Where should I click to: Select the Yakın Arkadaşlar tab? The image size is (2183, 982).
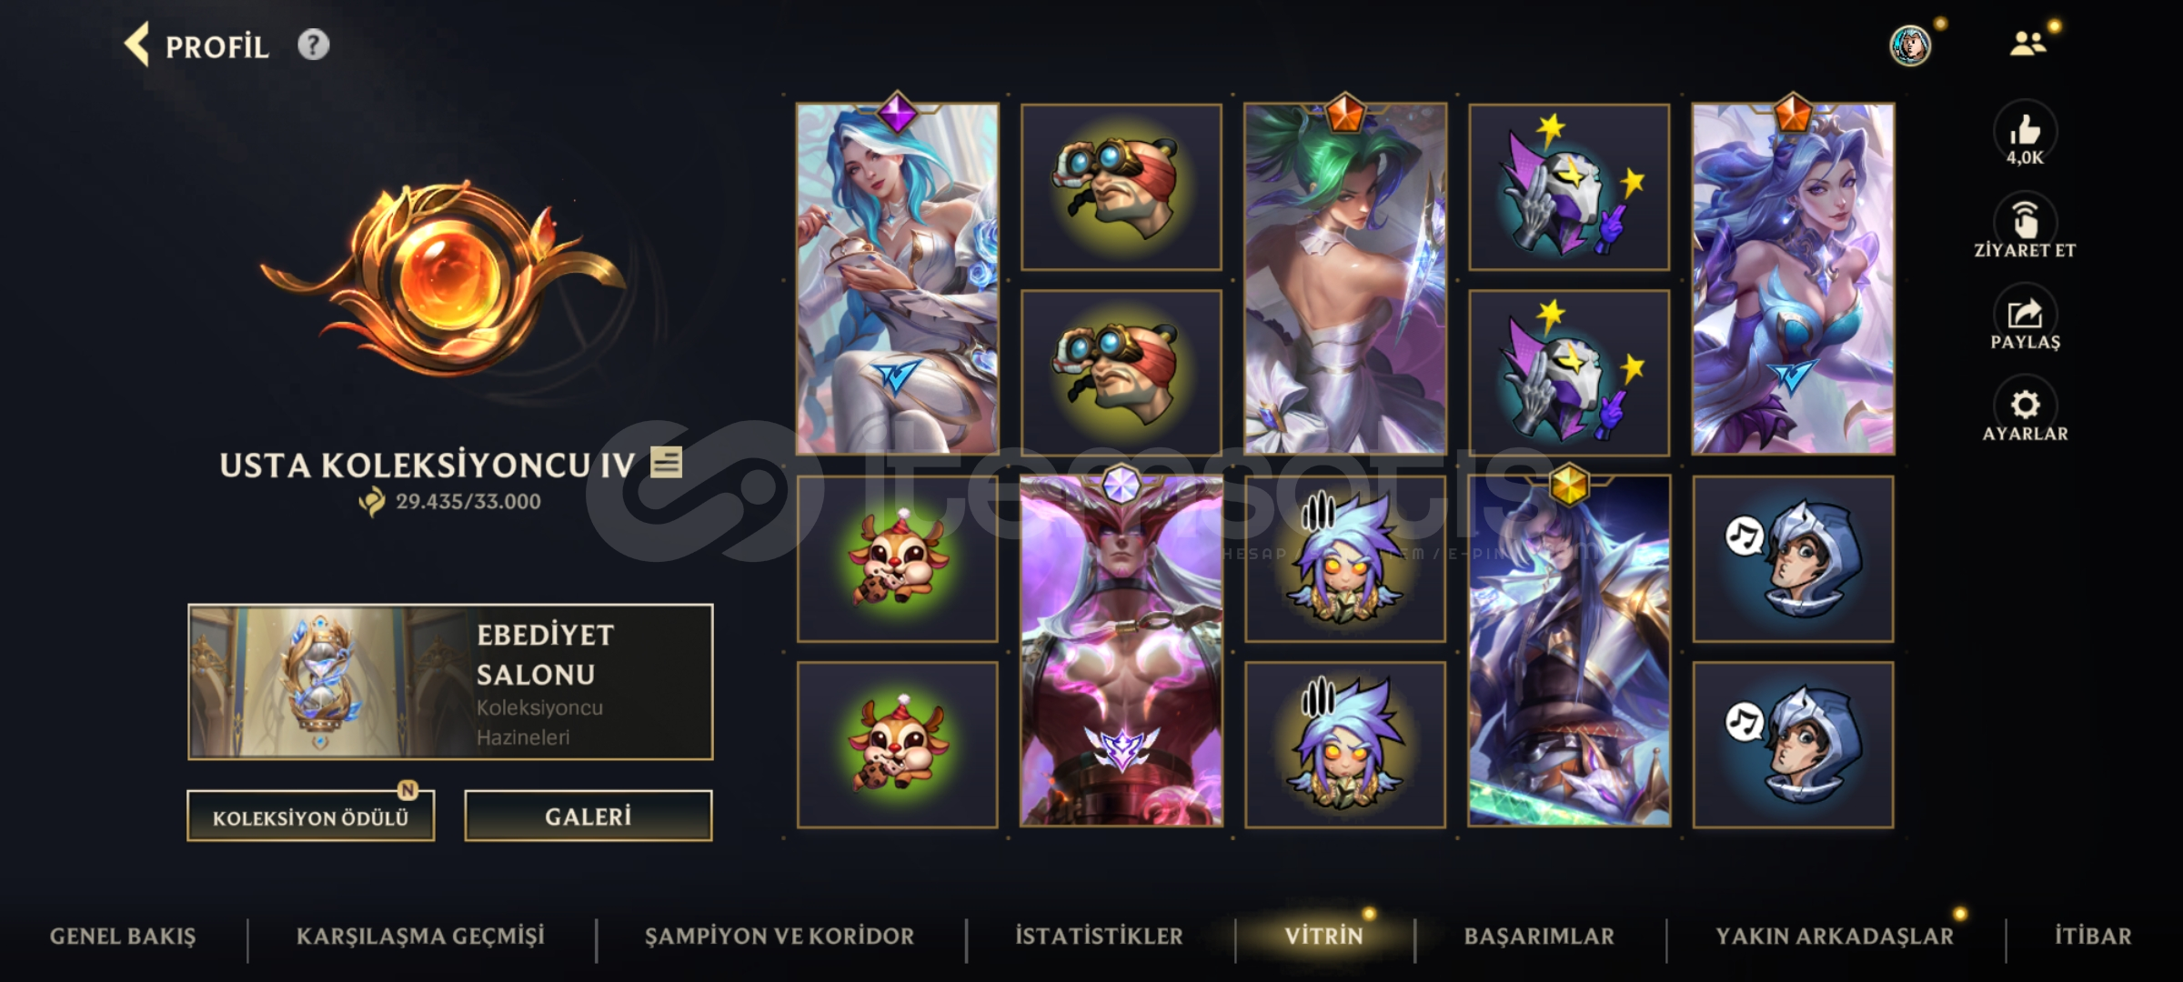pos(1834,936)
